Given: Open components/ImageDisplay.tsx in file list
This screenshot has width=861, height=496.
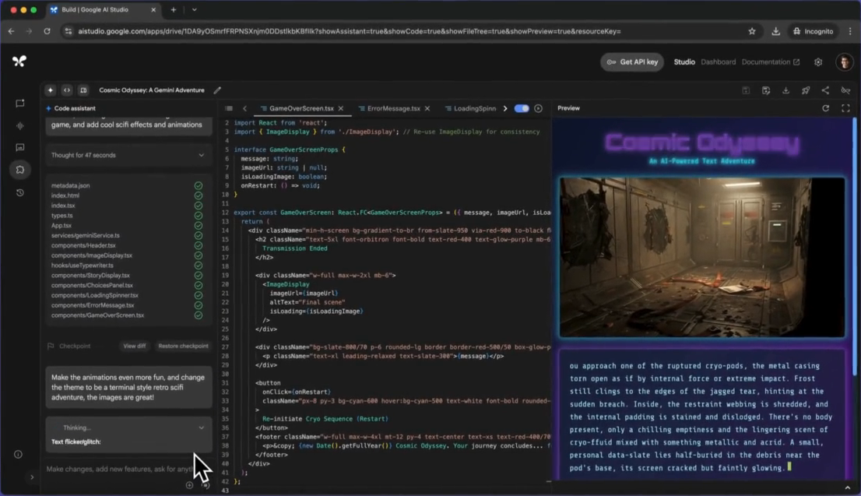Looking at the screenshot, I should (92, 255).
